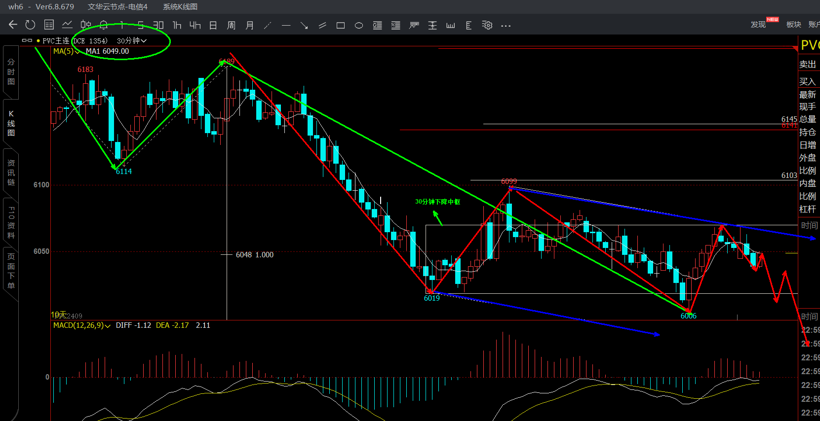Go back with the left arrow icon
This screenshot has height=421, width=820.
coord(13,25)
